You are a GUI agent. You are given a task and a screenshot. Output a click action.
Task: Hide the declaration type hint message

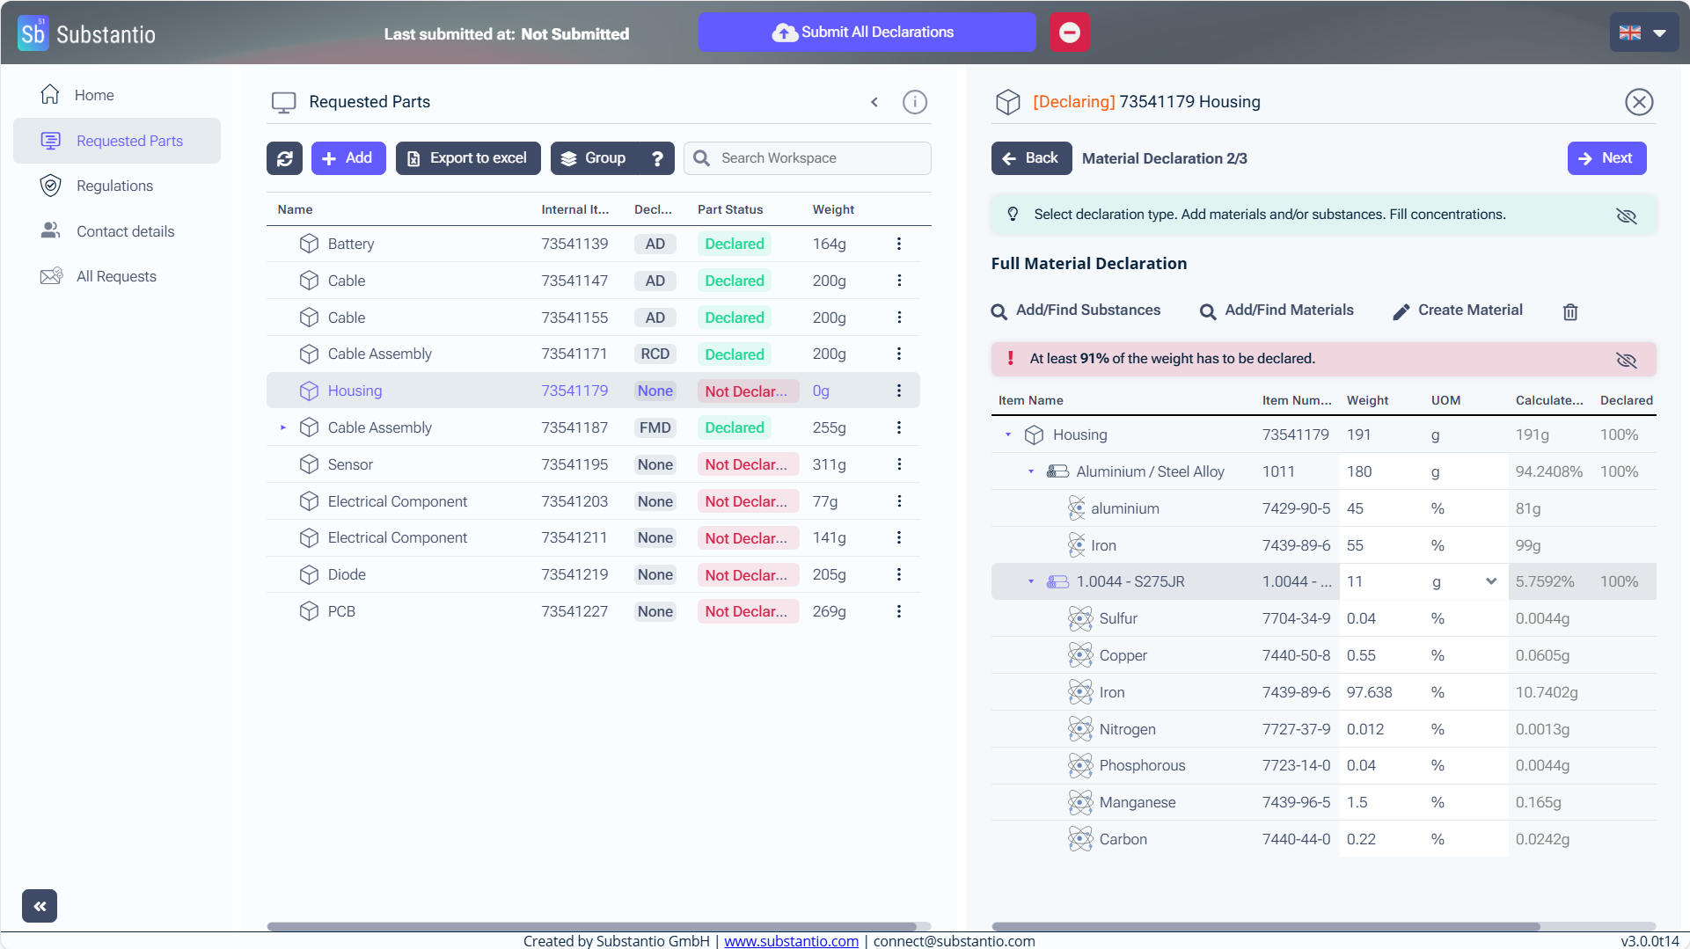(x=1626, y=215)
